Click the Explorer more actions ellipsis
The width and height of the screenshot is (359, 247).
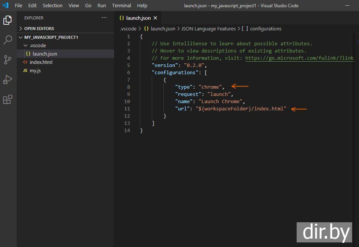click(104, 18)
